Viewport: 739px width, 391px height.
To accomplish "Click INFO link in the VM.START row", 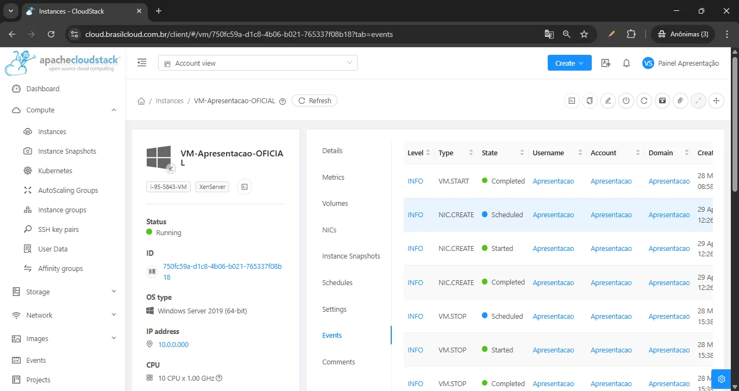I will [415, 181].
